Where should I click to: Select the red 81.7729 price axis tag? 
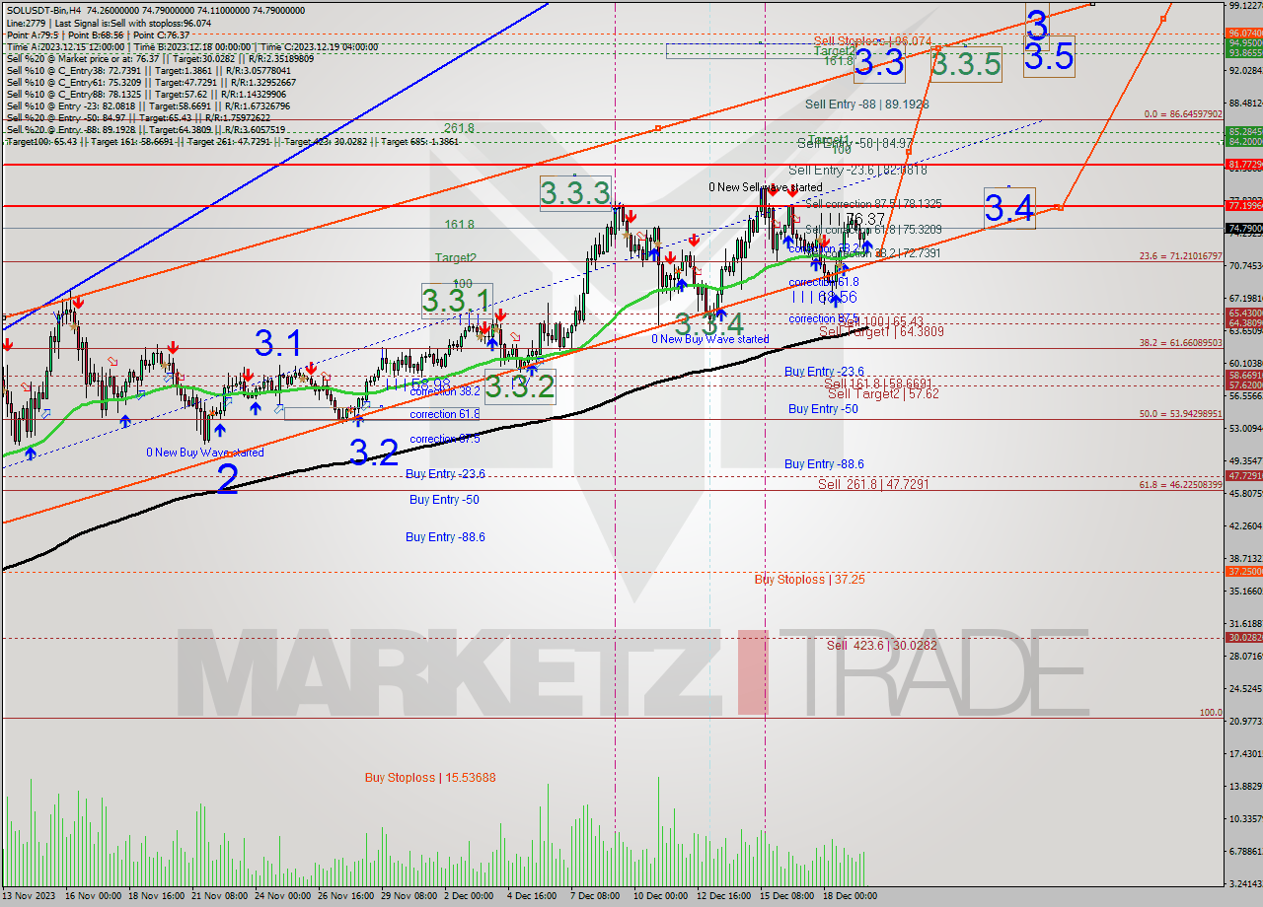1243,164
